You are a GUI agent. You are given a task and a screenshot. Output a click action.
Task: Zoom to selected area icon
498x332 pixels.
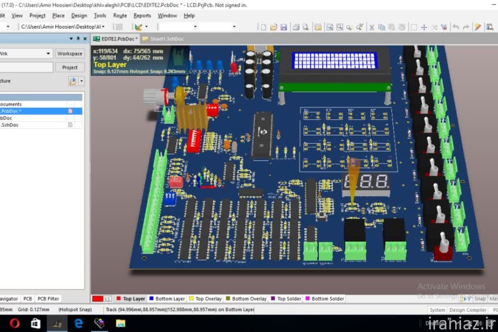[x=340, y=27]
